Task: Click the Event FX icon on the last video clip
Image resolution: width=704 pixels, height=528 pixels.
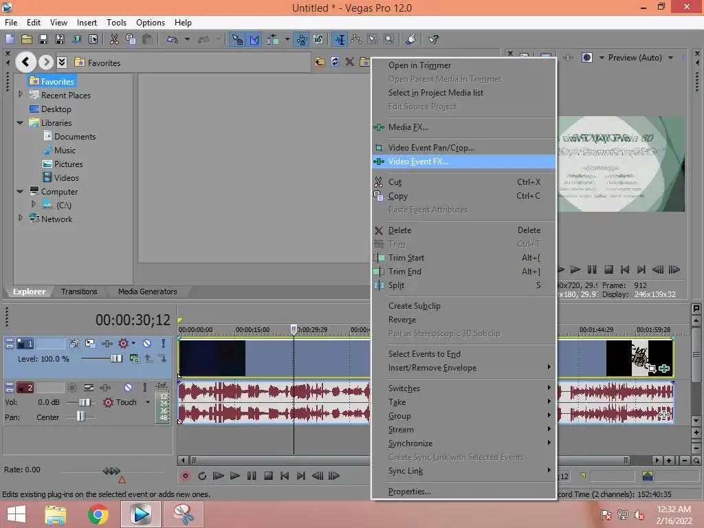Action: click(665, 368)
